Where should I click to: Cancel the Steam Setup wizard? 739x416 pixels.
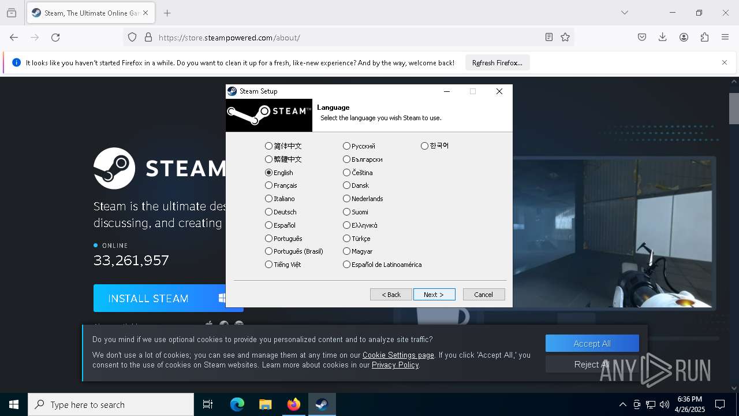(x=484, y=295)
